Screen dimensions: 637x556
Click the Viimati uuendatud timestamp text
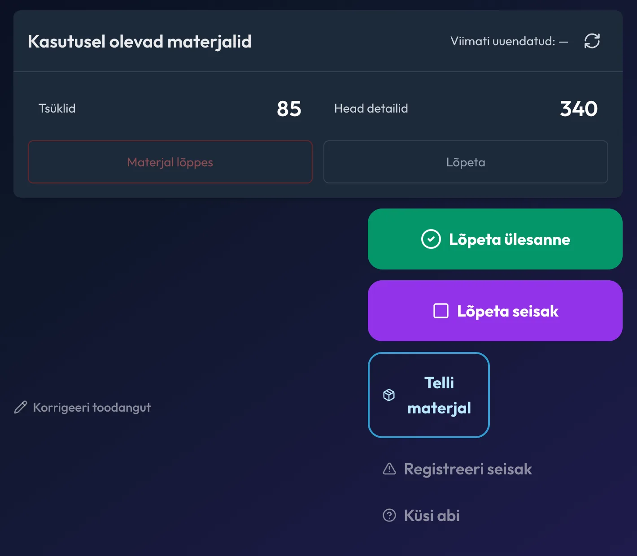click(x=509, y=41)
